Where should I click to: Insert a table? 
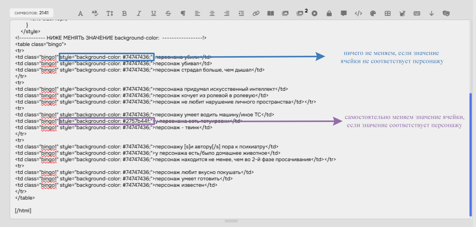coord(387,14)
